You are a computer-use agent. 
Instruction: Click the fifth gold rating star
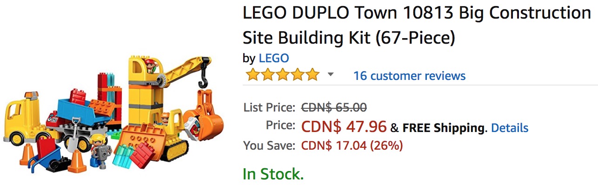[312, 75]
